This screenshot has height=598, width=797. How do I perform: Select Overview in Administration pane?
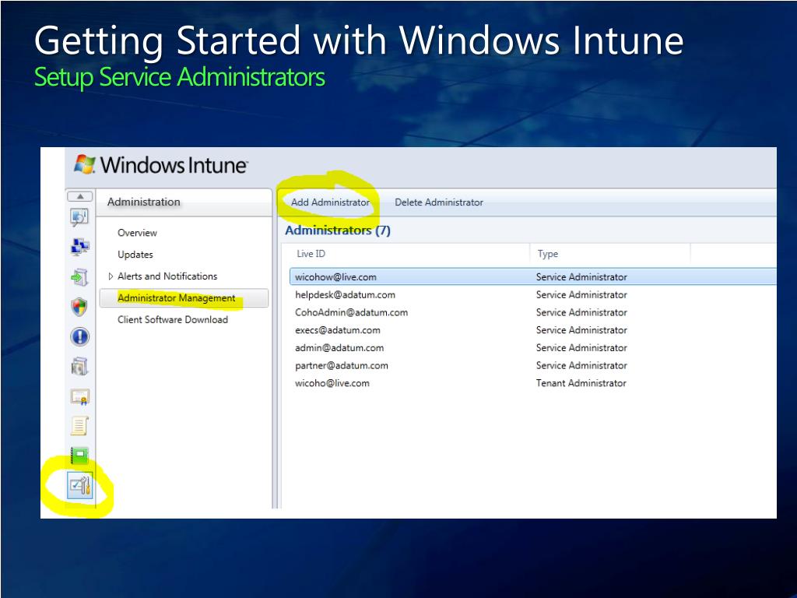click(x=137, y=233)
